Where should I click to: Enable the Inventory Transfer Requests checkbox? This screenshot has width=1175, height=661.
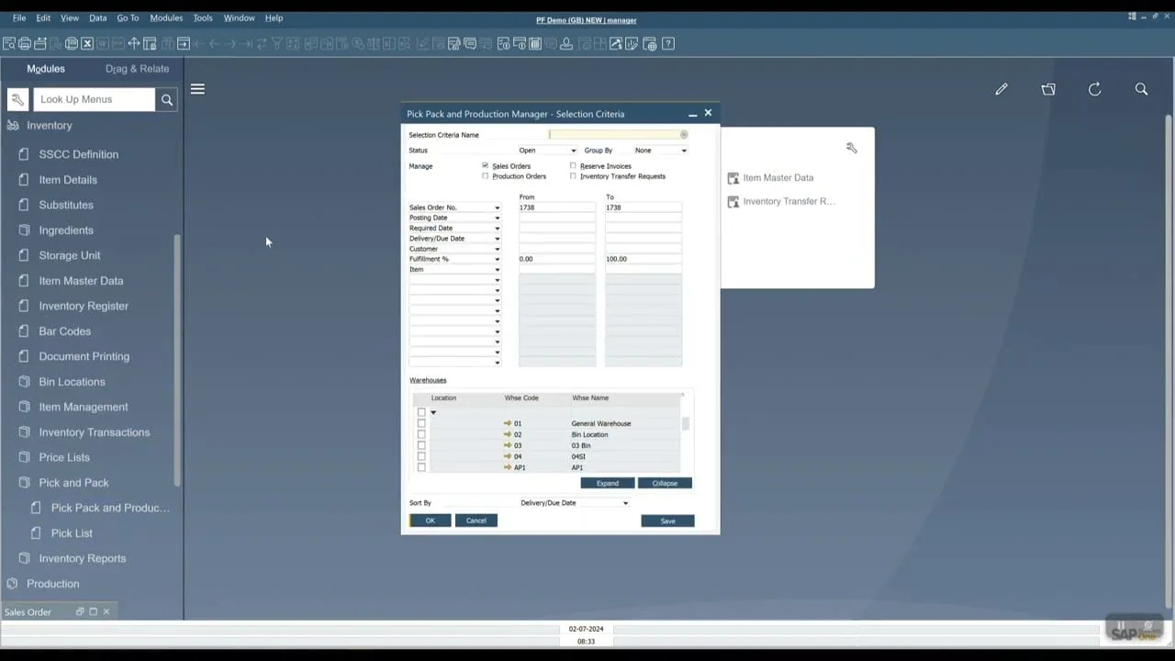573,176
